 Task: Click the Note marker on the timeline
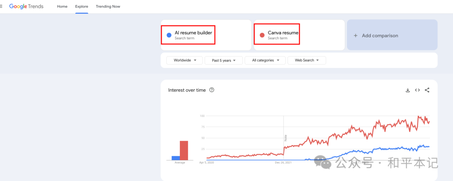click(286, 138)
